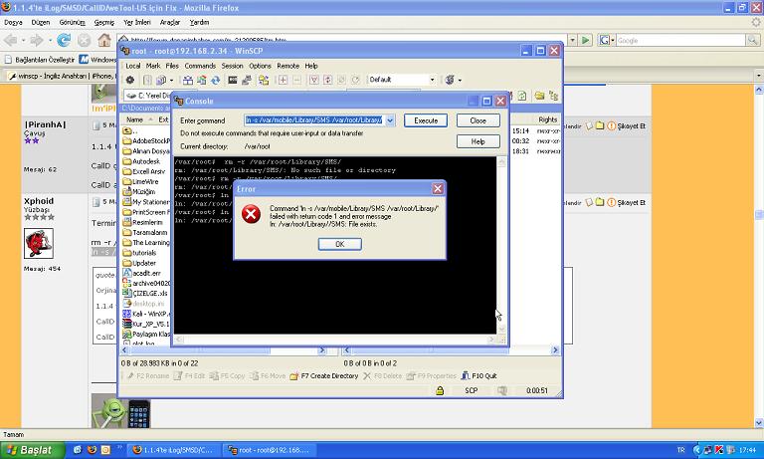Switch to the WinSCP root taskbar button
Screen dimensions: 764x459
270,450
